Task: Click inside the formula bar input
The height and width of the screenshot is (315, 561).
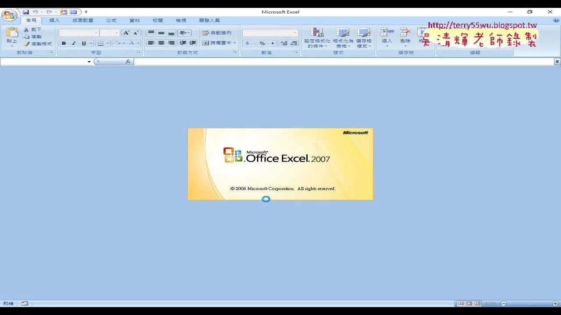Action: (344, 62)
